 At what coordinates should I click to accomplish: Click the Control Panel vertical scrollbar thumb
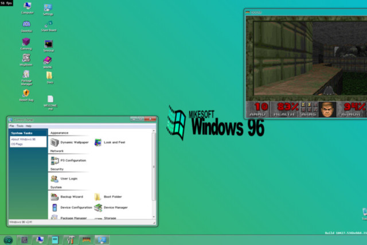154,166
